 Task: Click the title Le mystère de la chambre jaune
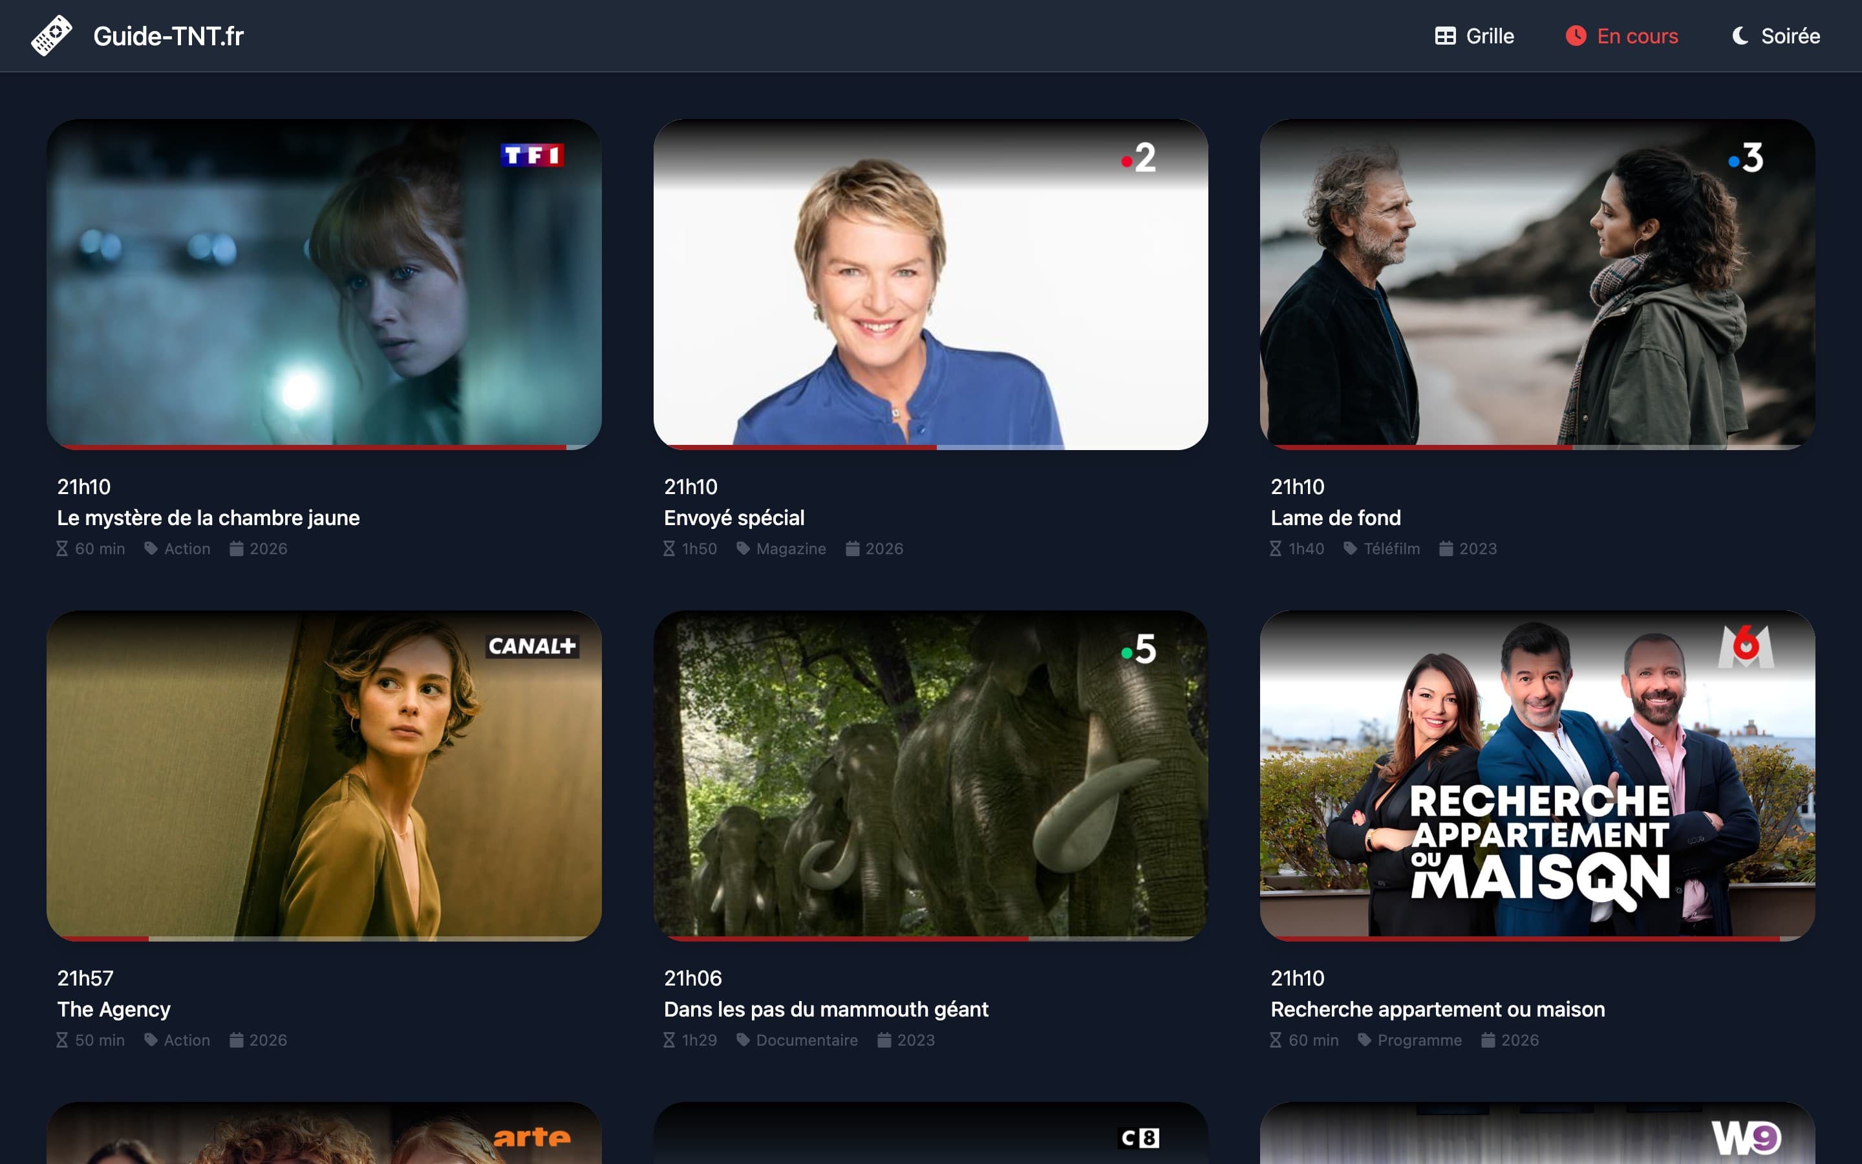209,518
